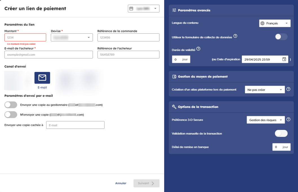Click the Montant amount input field
Image resolution: width=298 pixels, height=192 pixels.
[25, 37]
